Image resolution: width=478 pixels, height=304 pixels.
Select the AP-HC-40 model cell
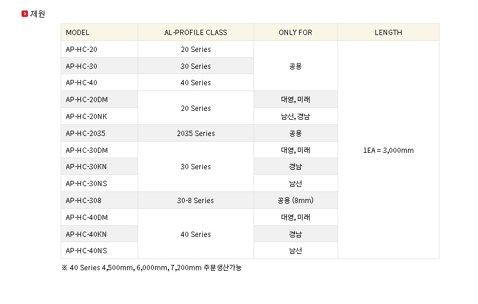99,82
